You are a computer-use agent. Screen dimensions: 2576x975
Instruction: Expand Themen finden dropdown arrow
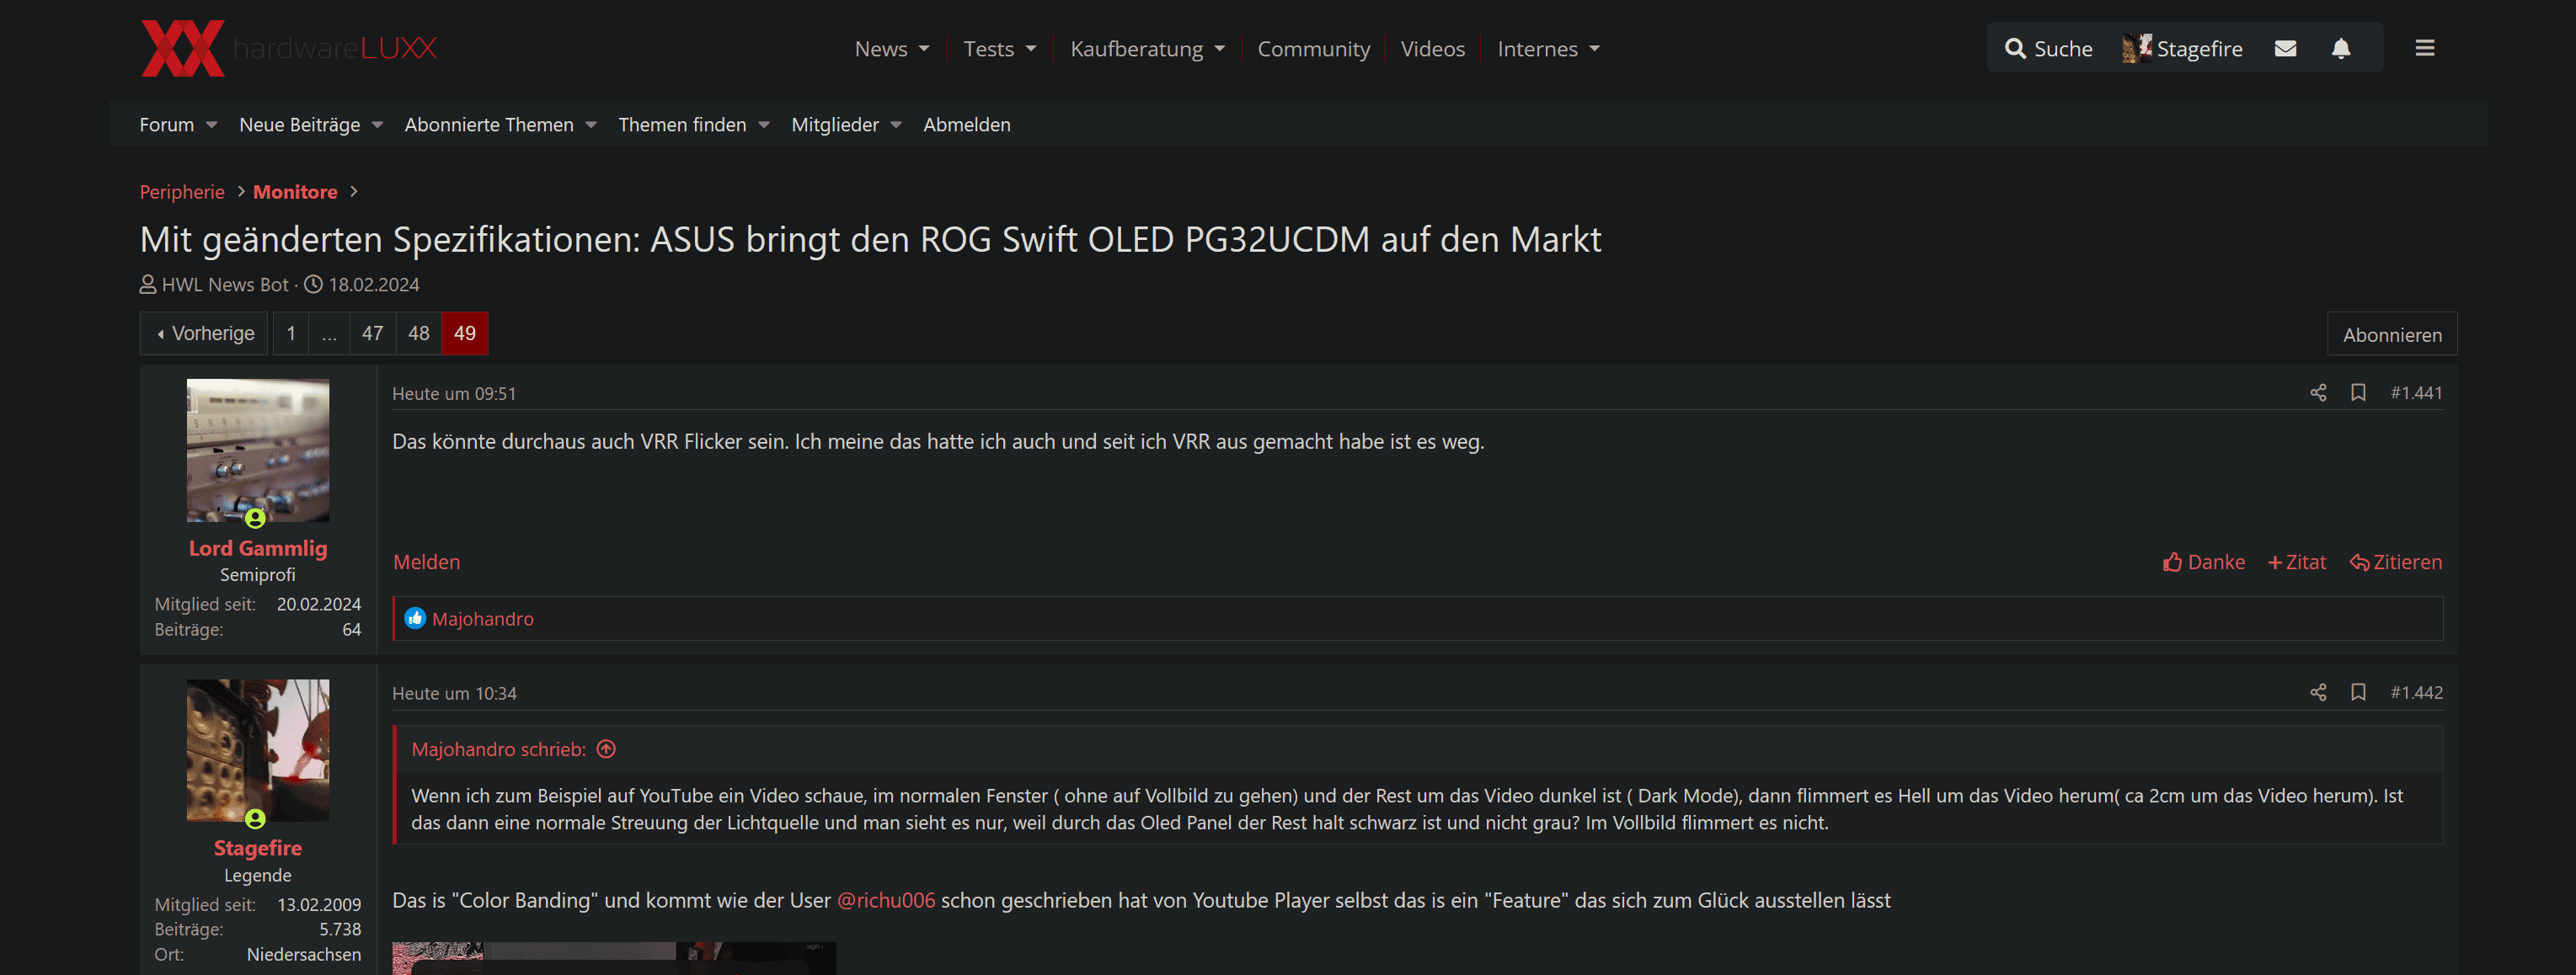coord(764,125)
